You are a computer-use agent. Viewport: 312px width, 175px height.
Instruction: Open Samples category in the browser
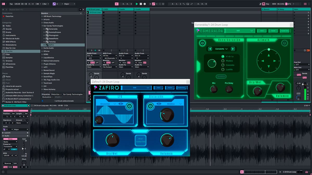(x=9, y=58)
